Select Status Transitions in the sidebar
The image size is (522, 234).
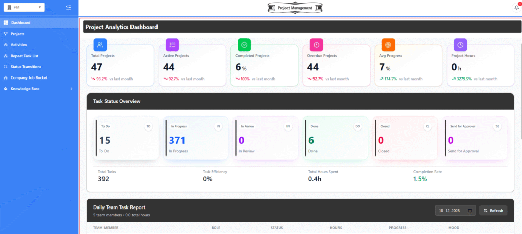pyautogui.click(x=25, y=67)
